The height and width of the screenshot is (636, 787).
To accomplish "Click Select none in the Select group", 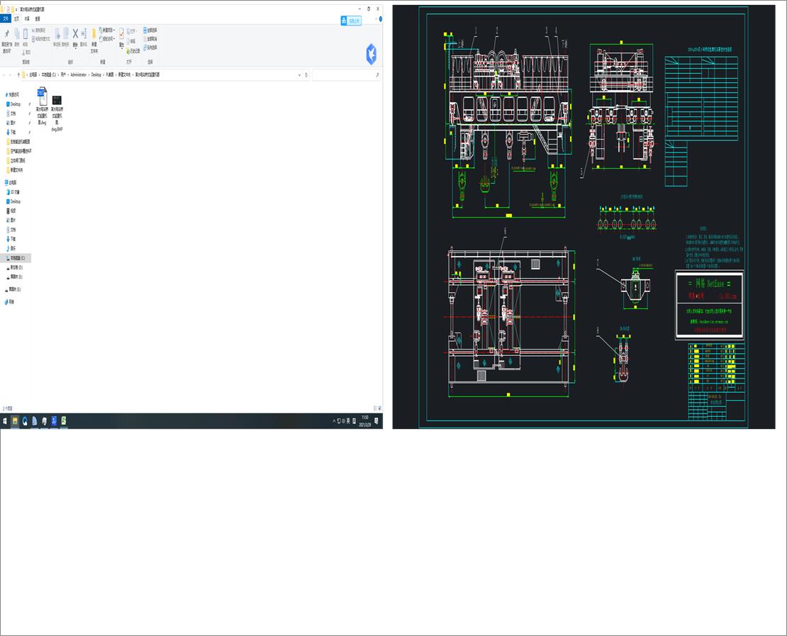I will coord(150,39).
